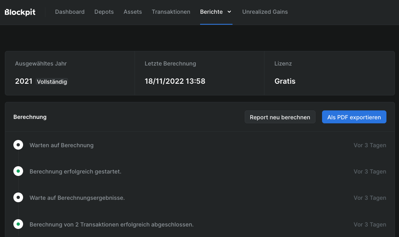399x237 pixels.
Task: Open the Dashboard tab
Action: 70,12
